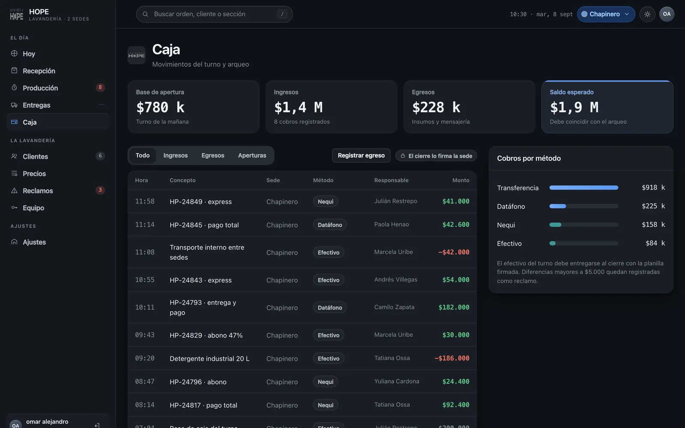Open Reclamos warning triangle icon
The width and height of the screenshot is (685, 428).
[x=14, y=190]
